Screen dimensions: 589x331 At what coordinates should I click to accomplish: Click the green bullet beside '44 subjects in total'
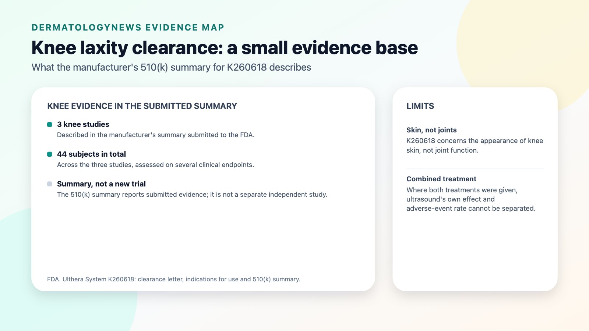pos(50,154)
